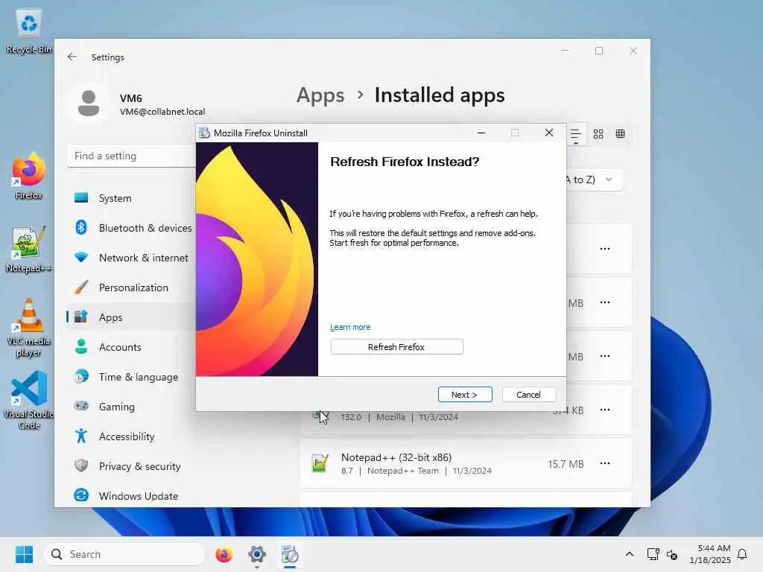Open the notifications bell icon
This screenshot has width=763, height=572.
click(742, 554)
